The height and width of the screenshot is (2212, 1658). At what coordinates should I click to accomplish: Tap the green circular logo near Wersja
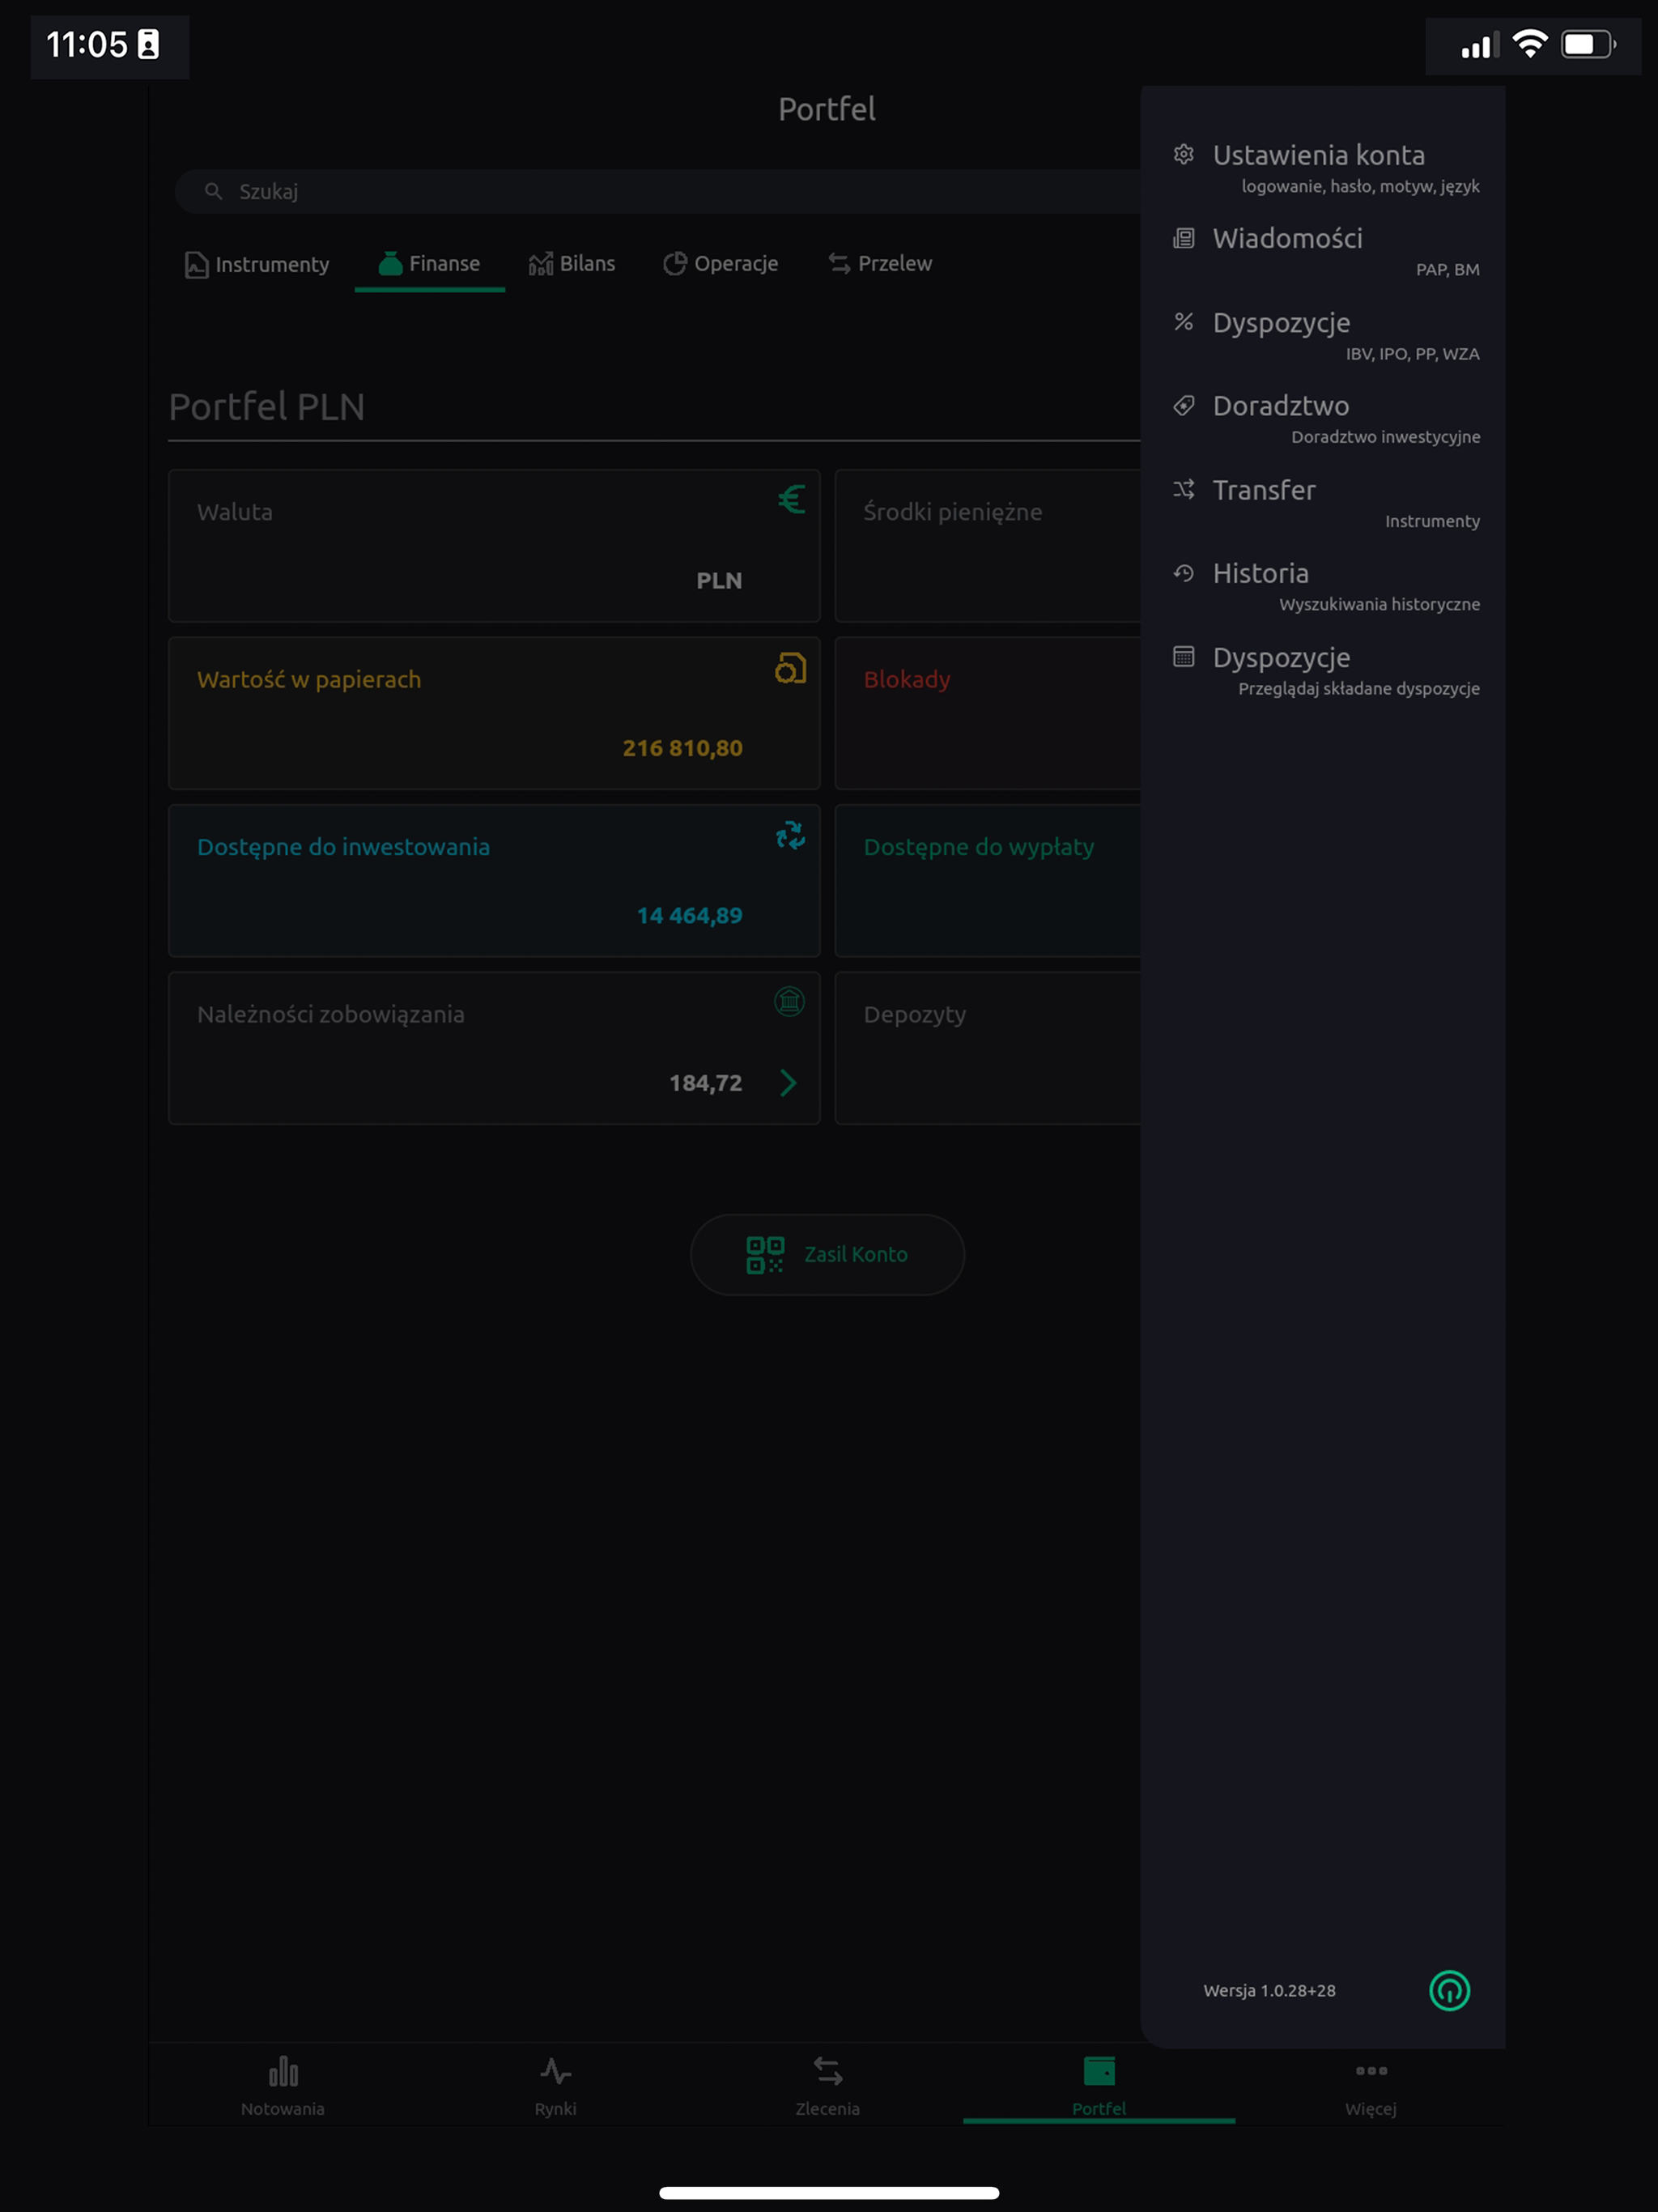point(1449,1990)
